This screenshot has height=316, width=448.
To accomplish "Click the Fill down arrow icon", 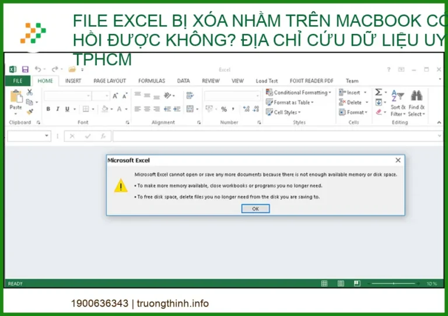I will (379, 102).
